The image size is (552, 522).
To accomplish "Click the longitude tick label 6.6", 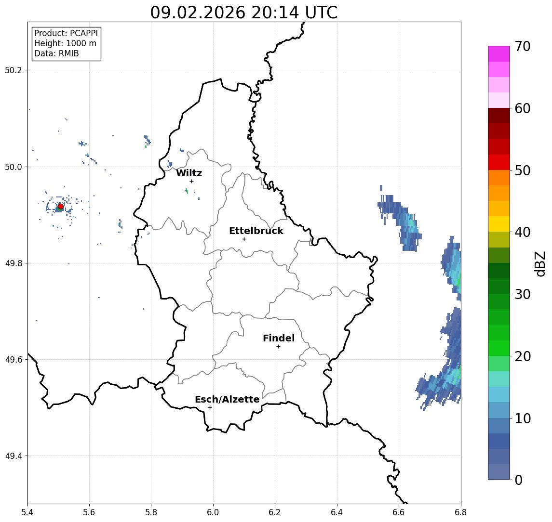I will pyautogui.click(x=399, y=512).
